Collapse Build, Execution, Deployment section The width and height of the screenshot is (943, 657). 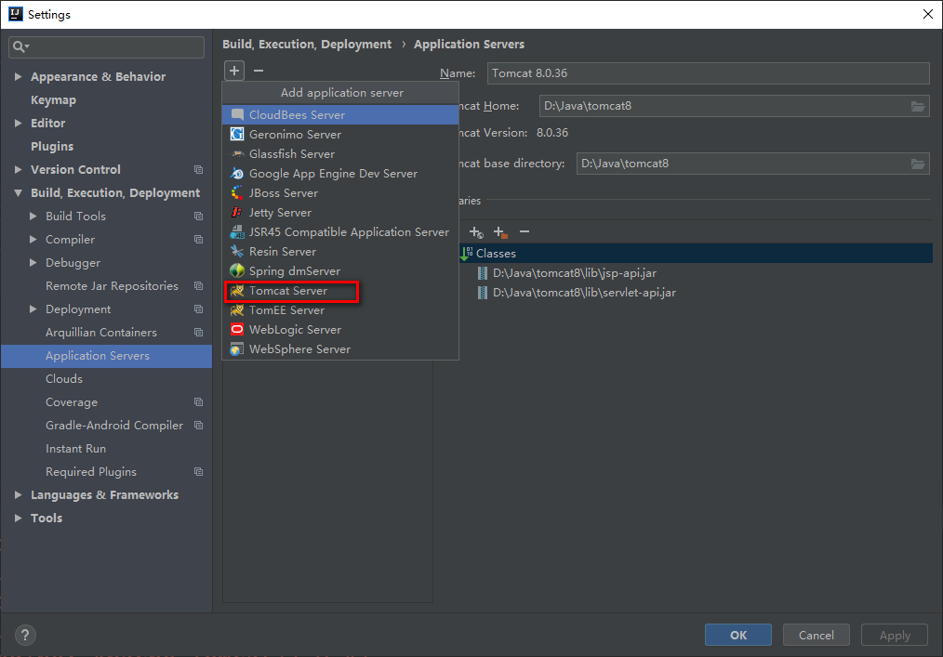click(x=18, y=193)
